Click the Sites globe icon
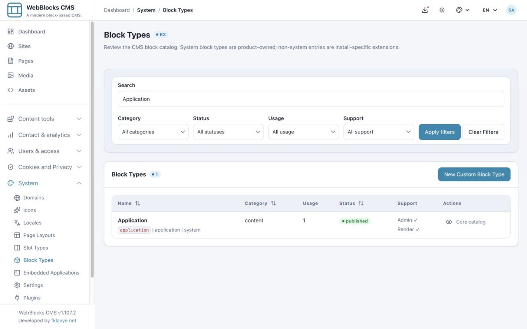The image size is (527, 329). pyautogui.click(x=11, y=46)
